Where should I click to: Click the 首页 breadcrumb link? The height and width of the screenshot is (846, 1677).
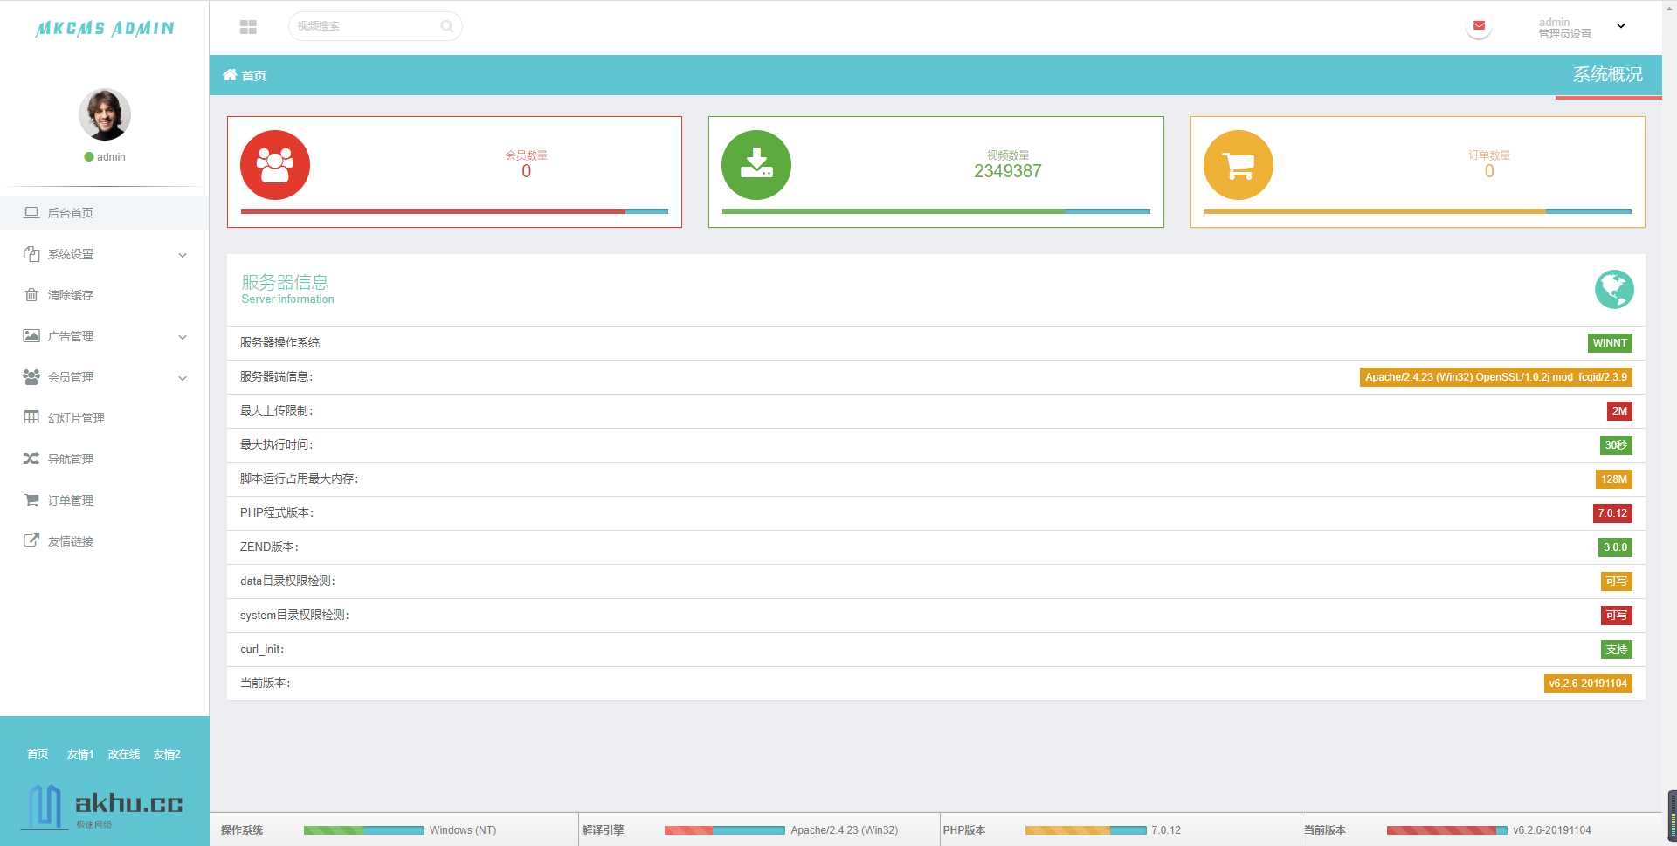click(x=254, y=76)
